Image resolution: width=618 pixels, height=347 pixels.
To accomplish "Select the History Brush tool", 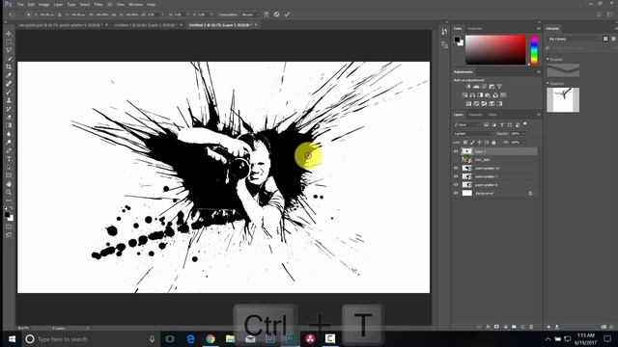I will tap(9, 109).
